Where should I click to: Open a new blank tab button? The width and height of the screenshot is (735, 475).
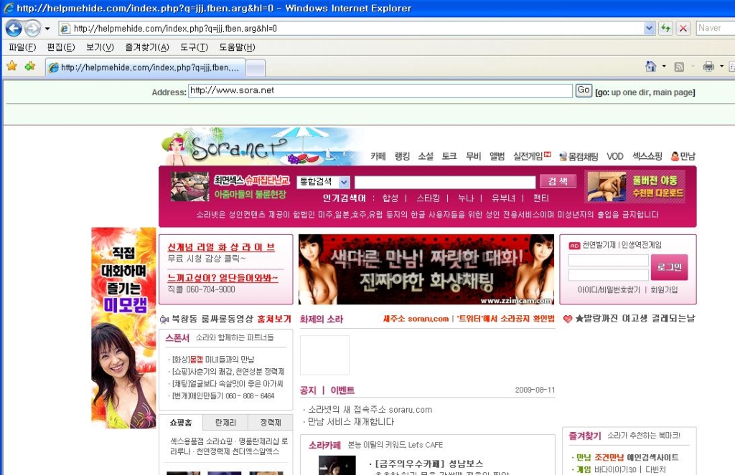(256, 68)
